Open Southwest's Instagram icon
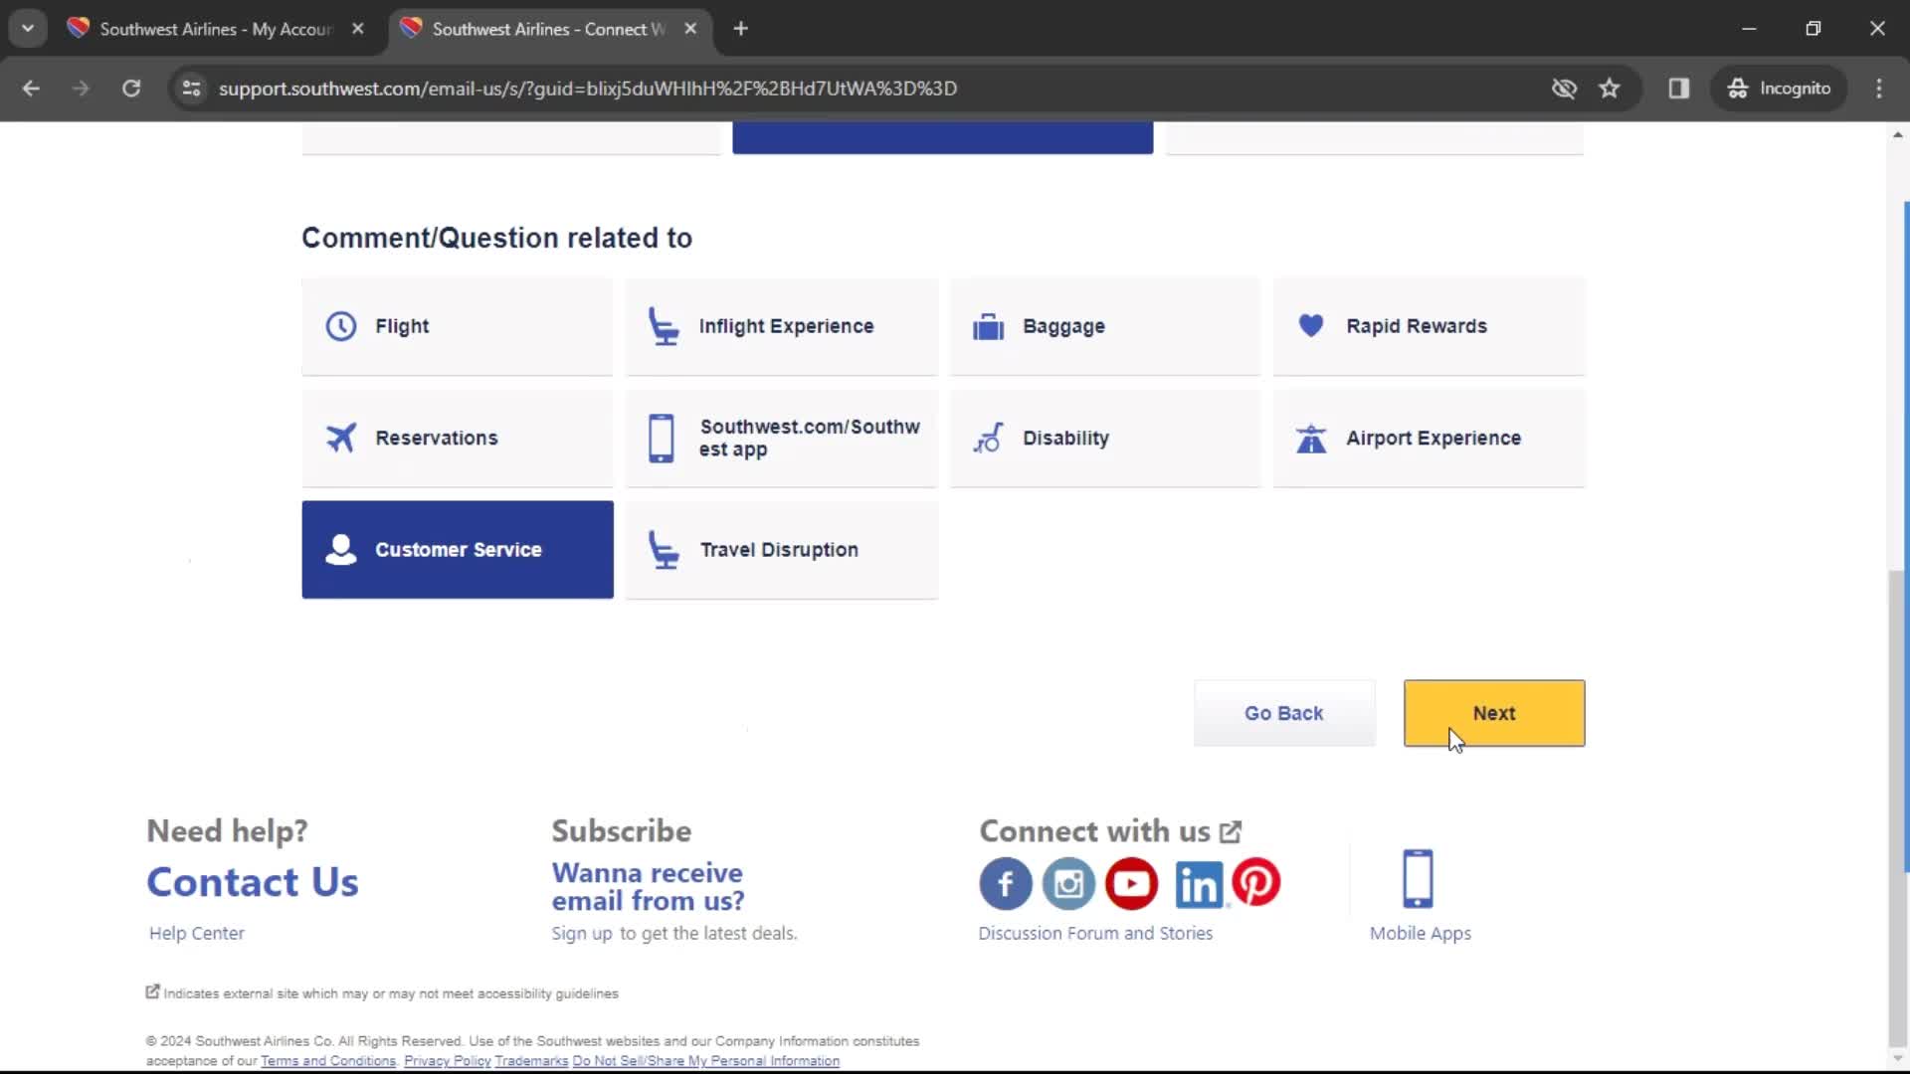The width and height of the screenshot is (1910, 1074). point(1069,883)
